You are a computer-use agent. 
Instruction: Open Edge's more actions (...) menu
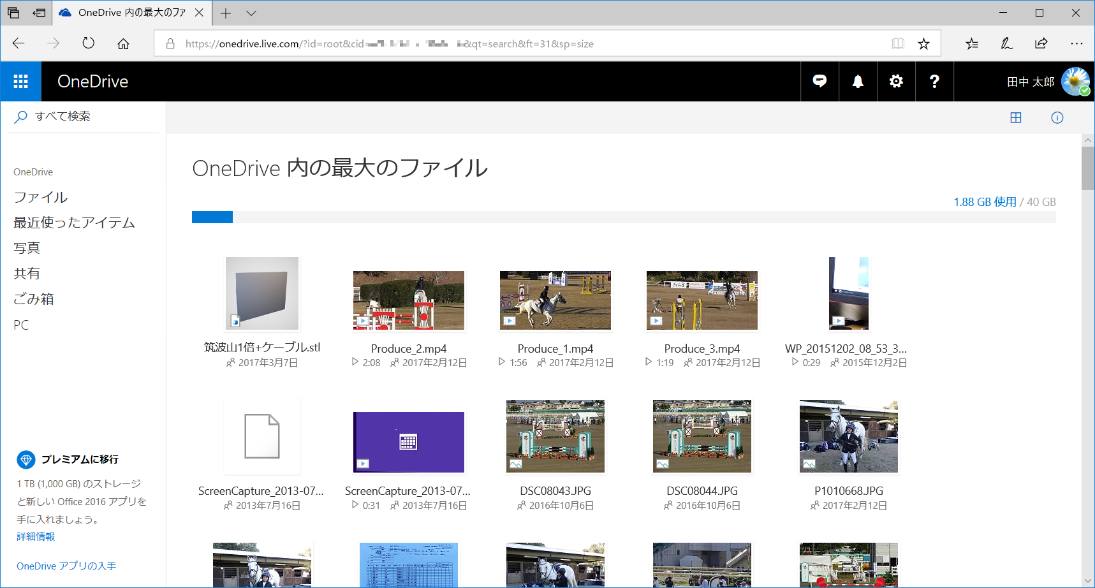[x=1077, y=43]
